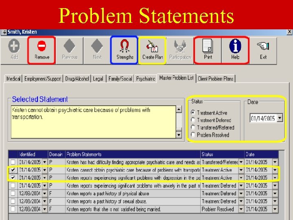Uncheck the depression problem row checkbox
The width and height of the screenshot is (293, 220).
coord(13,178)
